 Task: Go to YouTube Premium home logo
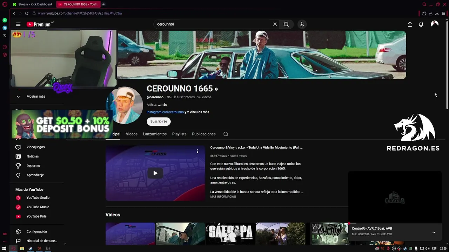click(x=39, y=24)
